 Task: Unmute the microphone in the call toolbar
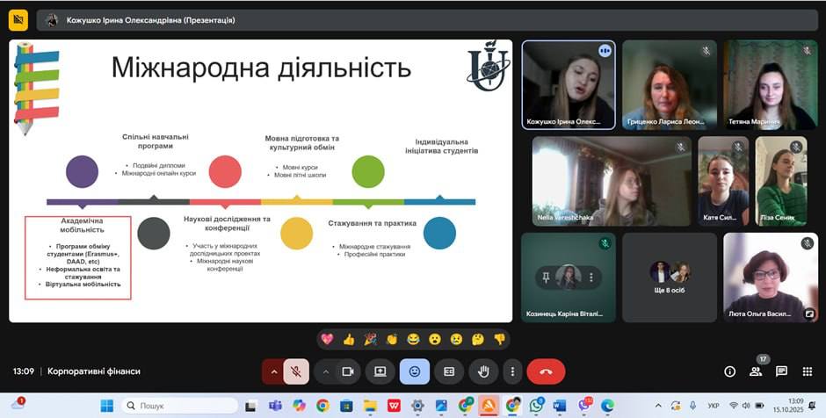click(296, 371)
